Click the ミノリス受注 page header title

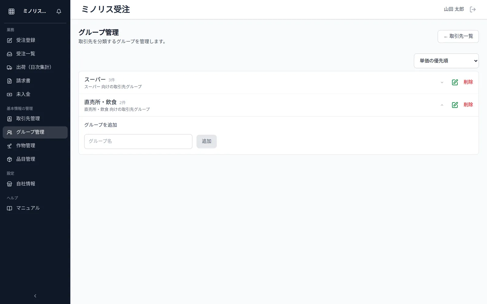pyautogui.click(x=106, y=9)
